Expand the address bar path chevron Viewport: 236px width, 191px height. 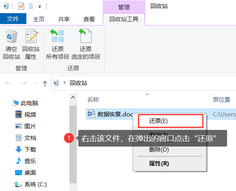click(65, 83)
